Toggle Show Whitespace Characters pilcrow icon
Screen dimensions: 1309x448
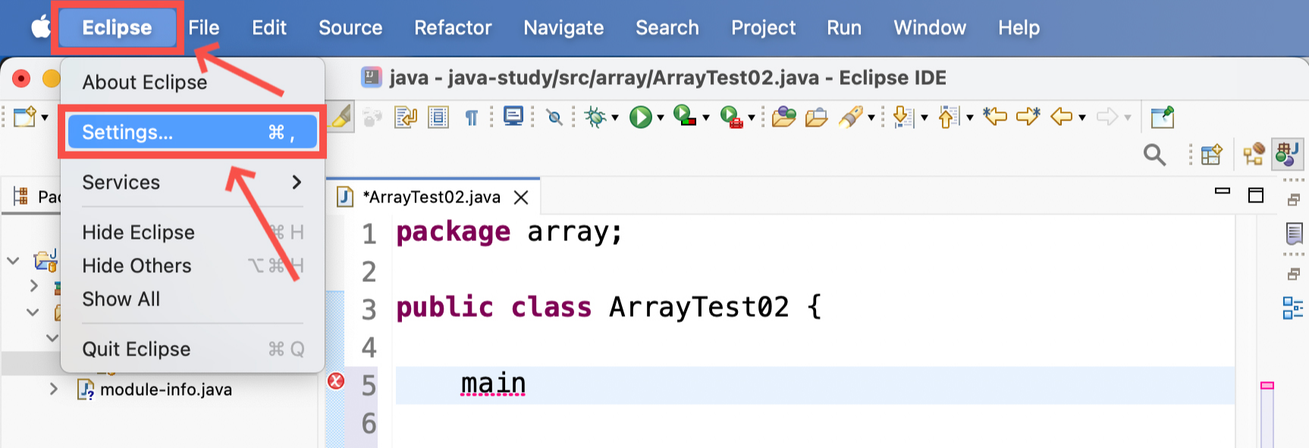pyautogui.click(x=472, y=117)
